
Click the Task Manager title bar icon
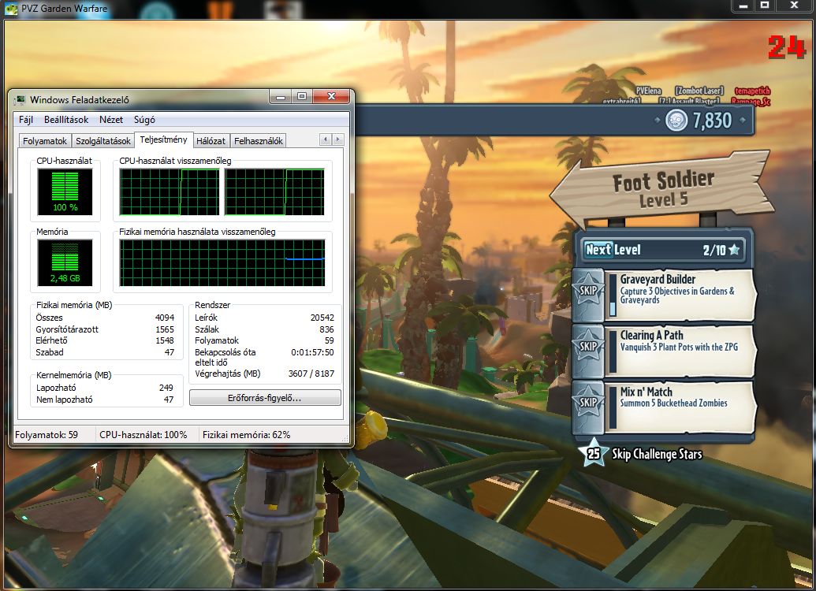(20, 99)
